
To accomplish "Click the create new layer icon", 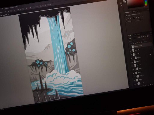I will 150,85.
